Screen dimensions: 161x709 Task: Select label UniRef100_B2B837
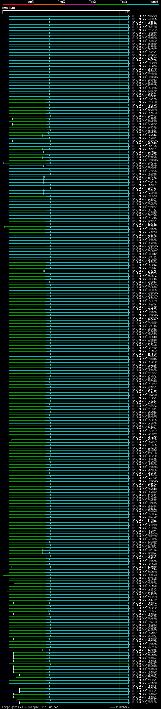[144, 226]
